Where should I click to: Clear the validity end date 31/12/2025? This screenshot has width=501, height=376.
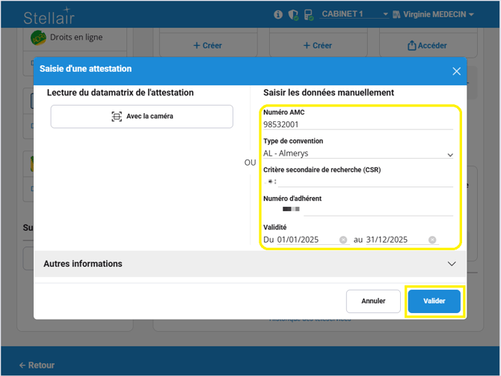(x=432, y=240)
